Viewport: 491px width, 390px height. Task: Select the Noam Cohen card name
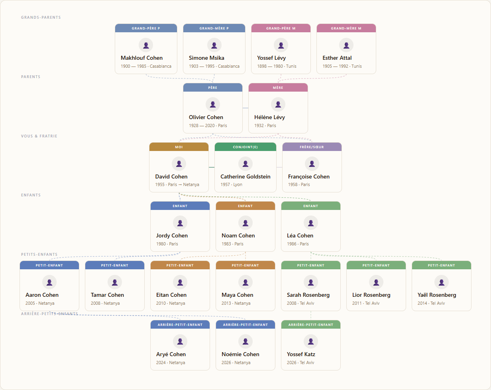238,235
